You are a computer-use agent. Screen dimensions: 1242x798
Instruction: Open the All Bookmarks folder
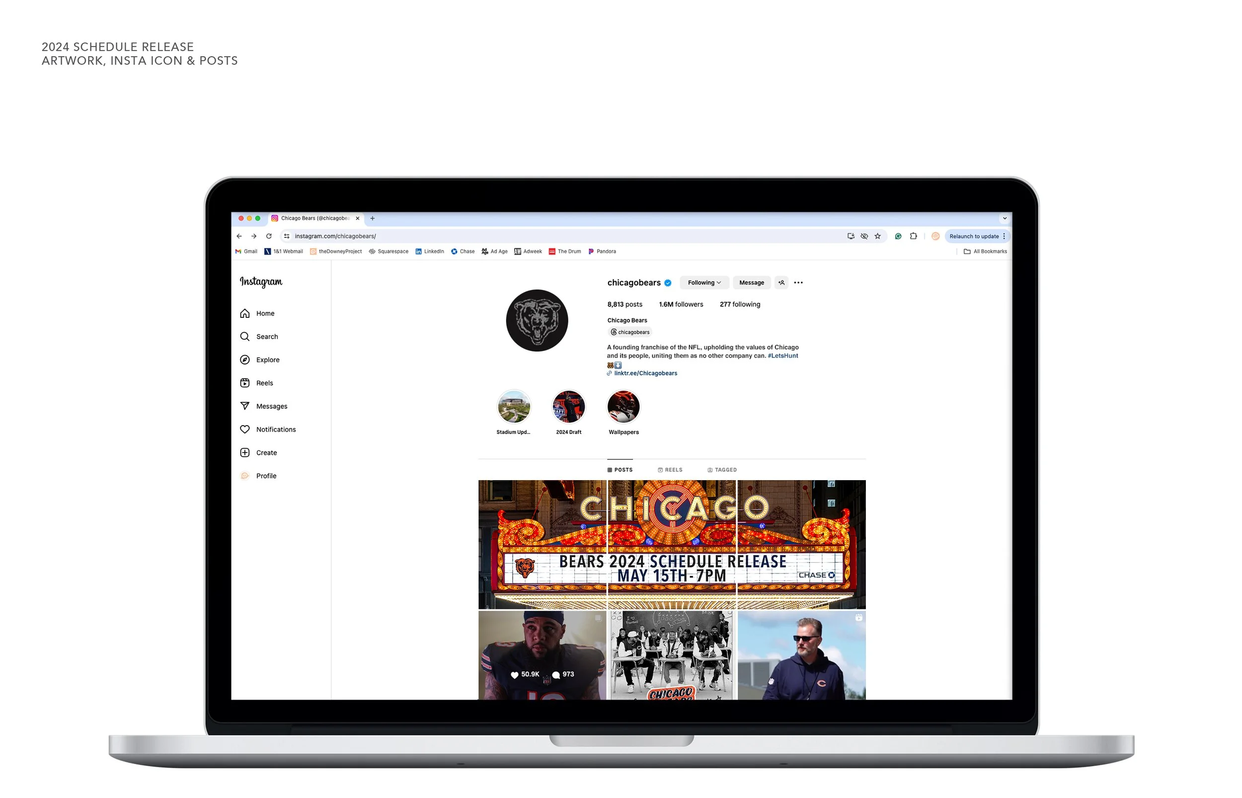pos(985,251)
